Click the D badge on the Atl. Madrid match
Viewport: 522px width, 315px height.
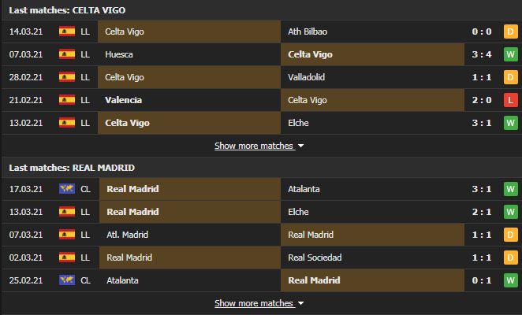point(510,235)
